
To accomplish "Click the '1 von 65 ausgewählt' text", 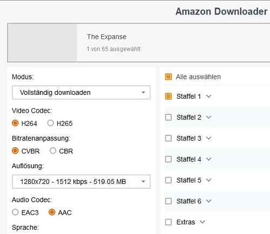I will (x=113, y=49).
